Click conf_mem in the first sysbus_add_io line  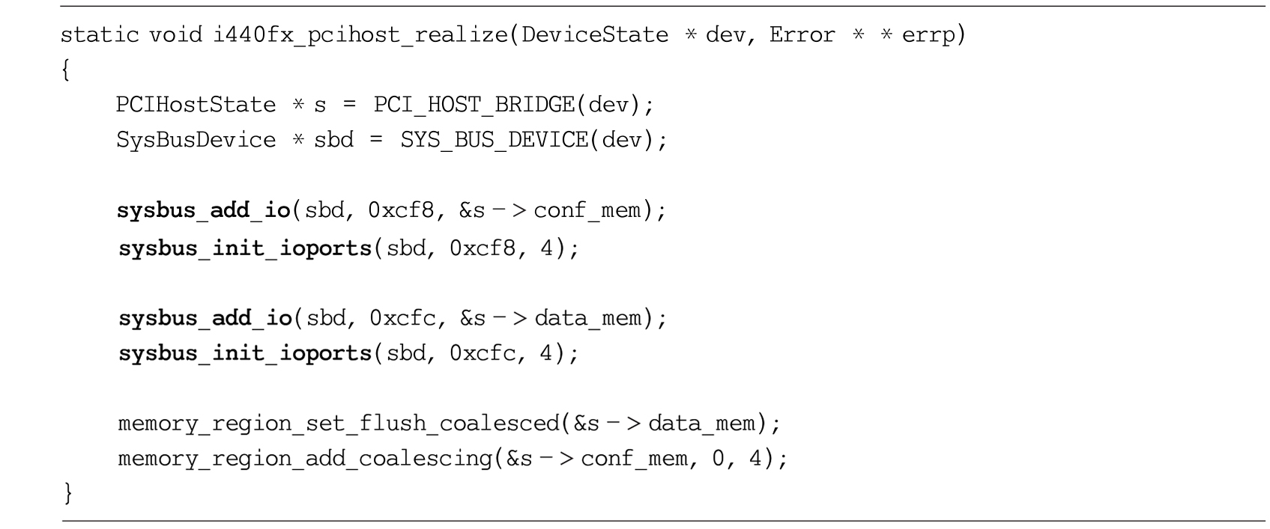[x=588, y=212]
